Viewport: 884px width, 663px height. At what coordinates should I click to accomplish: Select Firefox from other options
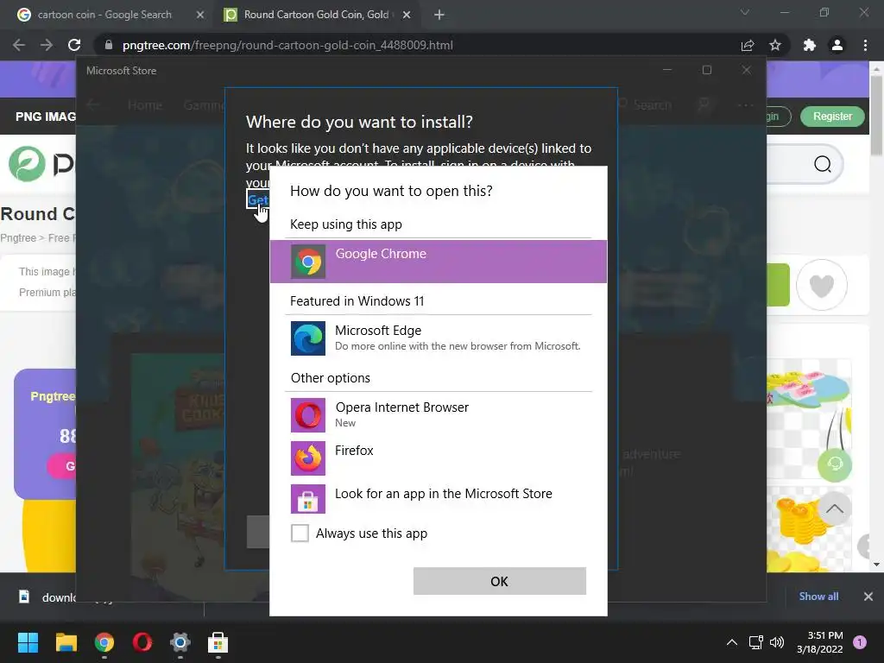click(x=438, y=458)
